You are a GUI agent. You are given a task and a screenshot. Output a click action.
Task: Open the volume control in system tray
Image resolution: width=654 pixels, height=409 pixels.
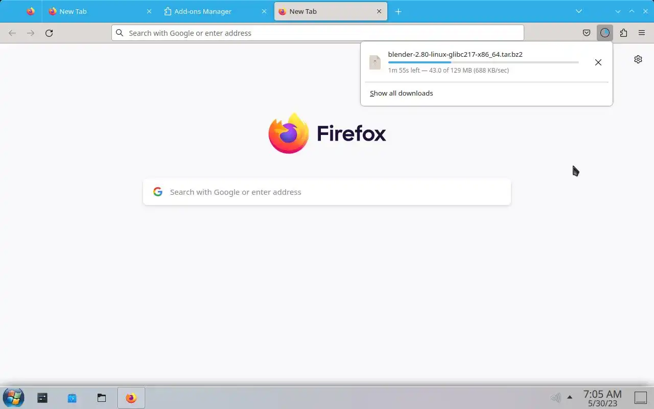point(555,397)
